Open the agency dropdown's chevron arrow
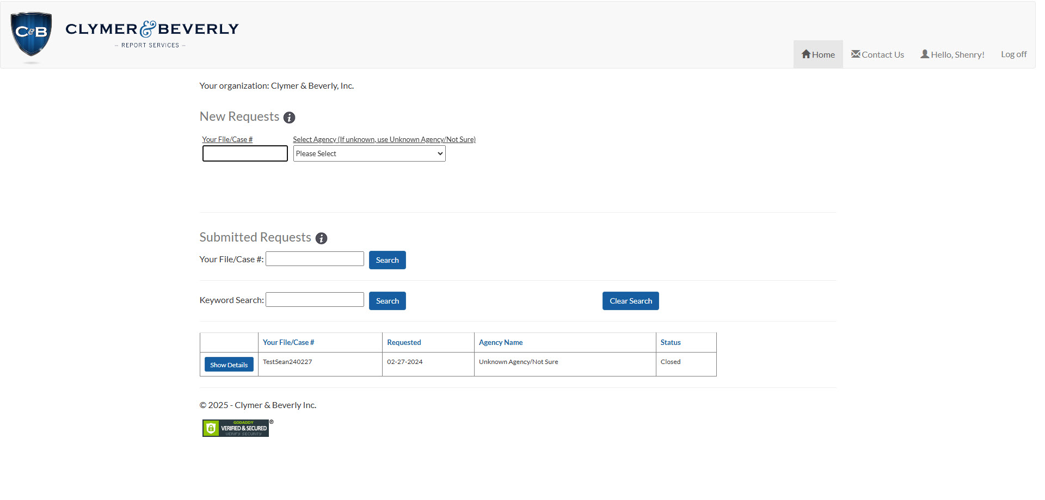The width and height of the screenshot is (1045, 500). (x=439, y=153)
